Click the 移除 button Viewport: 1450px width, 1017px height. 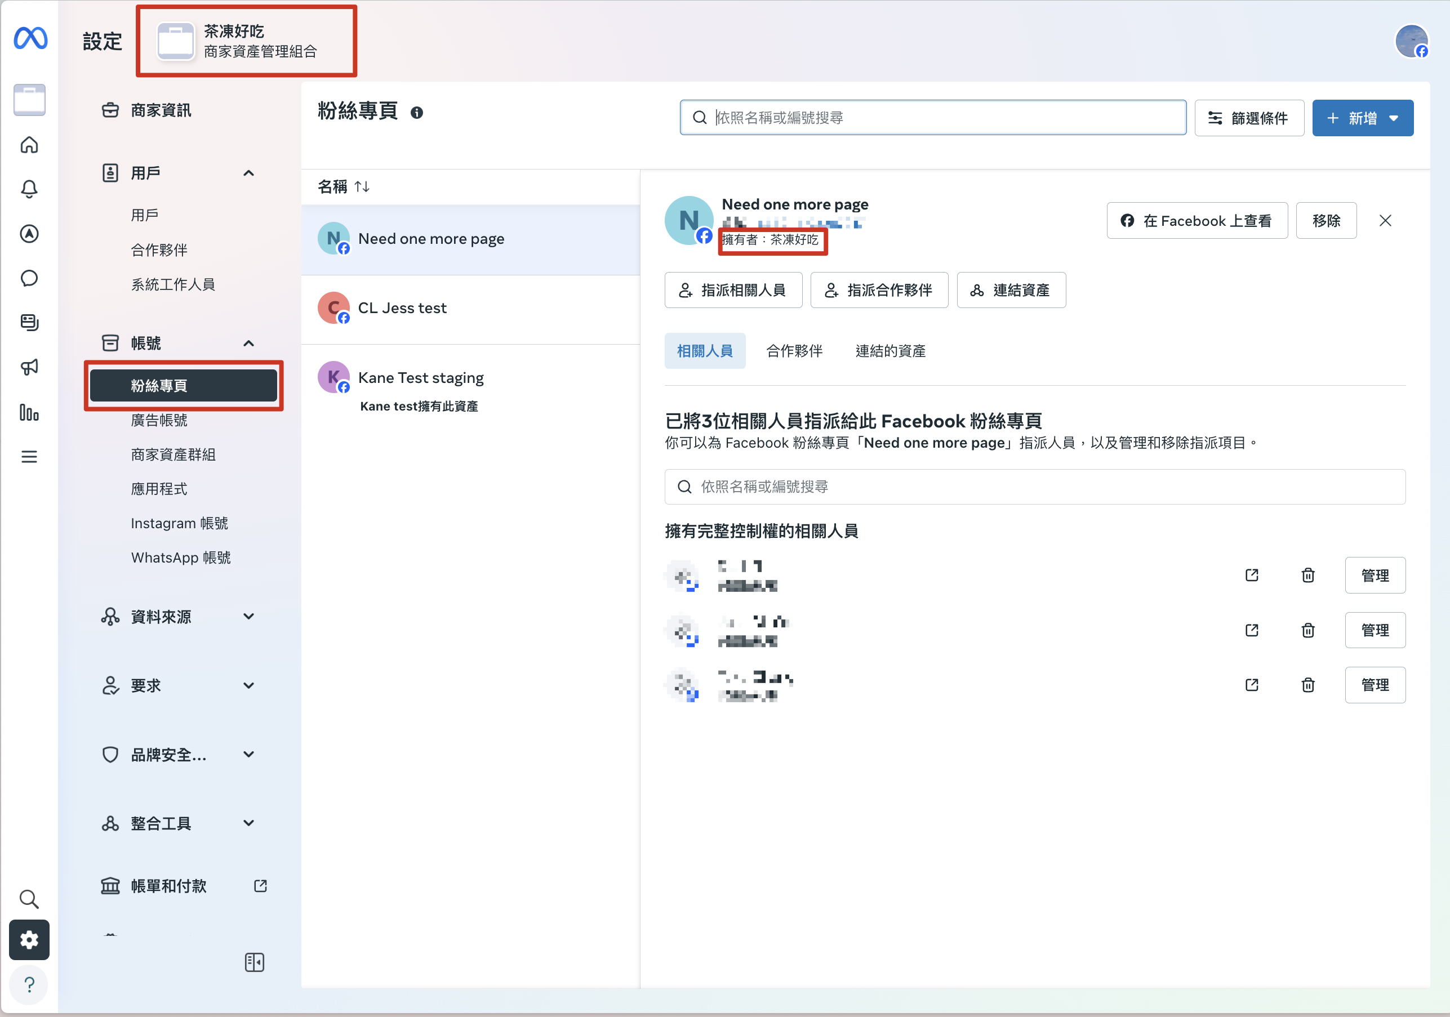click(x=1326, y=220)
